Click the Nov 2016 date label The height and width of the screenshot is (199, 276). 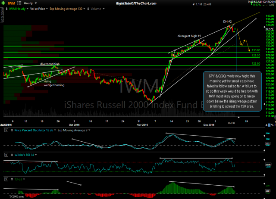click(142, 125)
